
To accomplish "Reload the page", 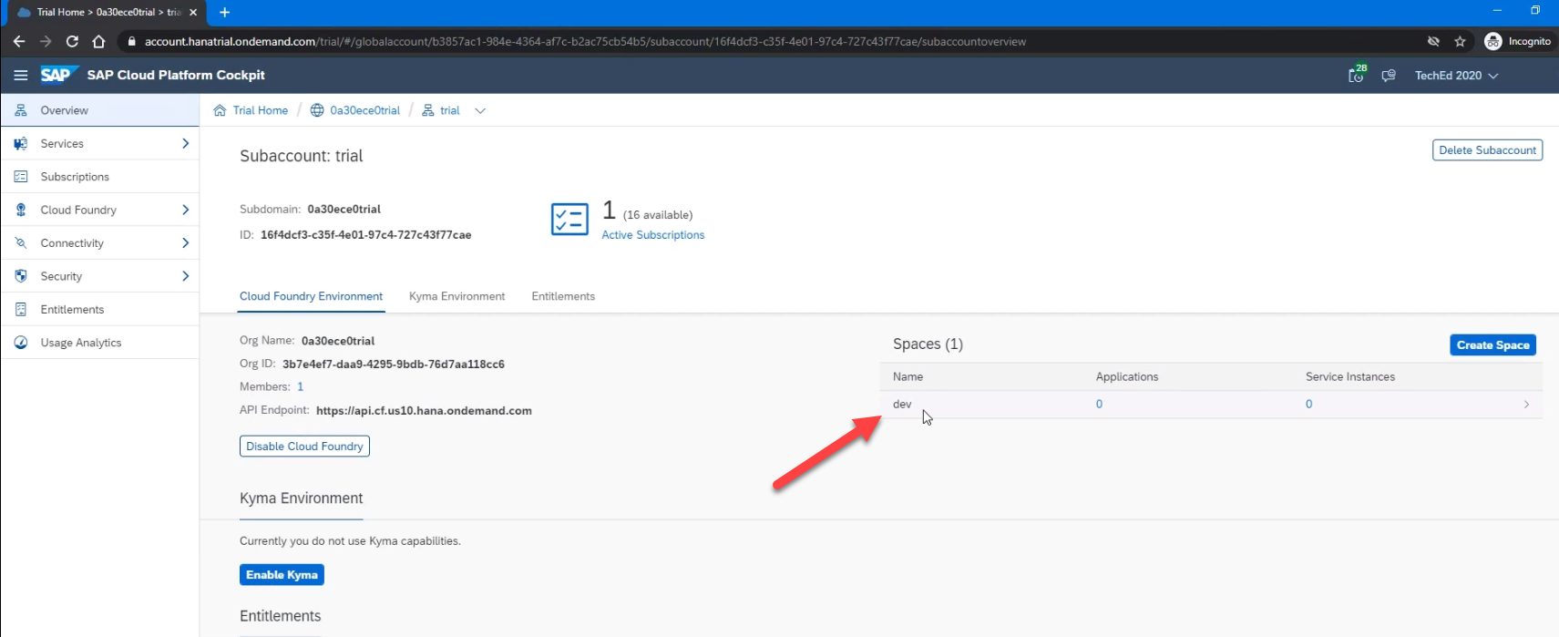I will [x=72, y=41].
